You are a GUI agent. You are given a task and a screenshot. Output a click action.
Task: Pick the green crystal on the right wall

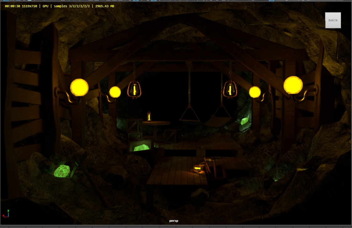tap(244, 121)
